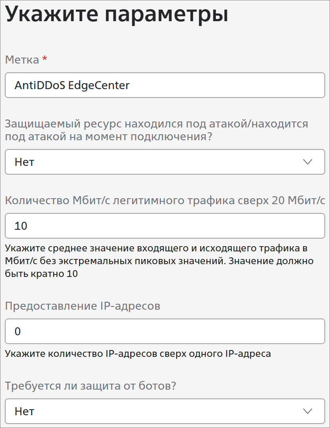The image size is (330, 428).
Task: Select the 'Нет' value in the bot protection combo box
Action: click(24, 411)
